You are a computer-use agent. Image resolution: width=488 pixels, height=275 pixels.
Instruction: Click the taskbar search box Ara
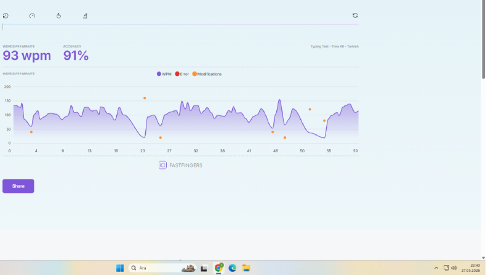(x=162, y=268)
